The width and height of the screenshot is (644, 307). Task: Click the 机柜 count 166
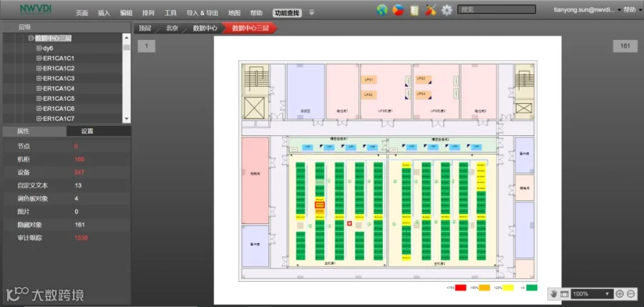pos(79,159)
